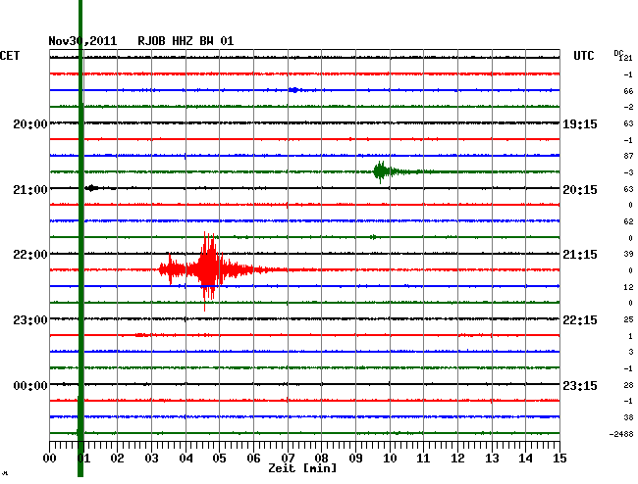Screen dimensions: 638x484
Task: Click the DC offset value 39
Action: point(628,254)
